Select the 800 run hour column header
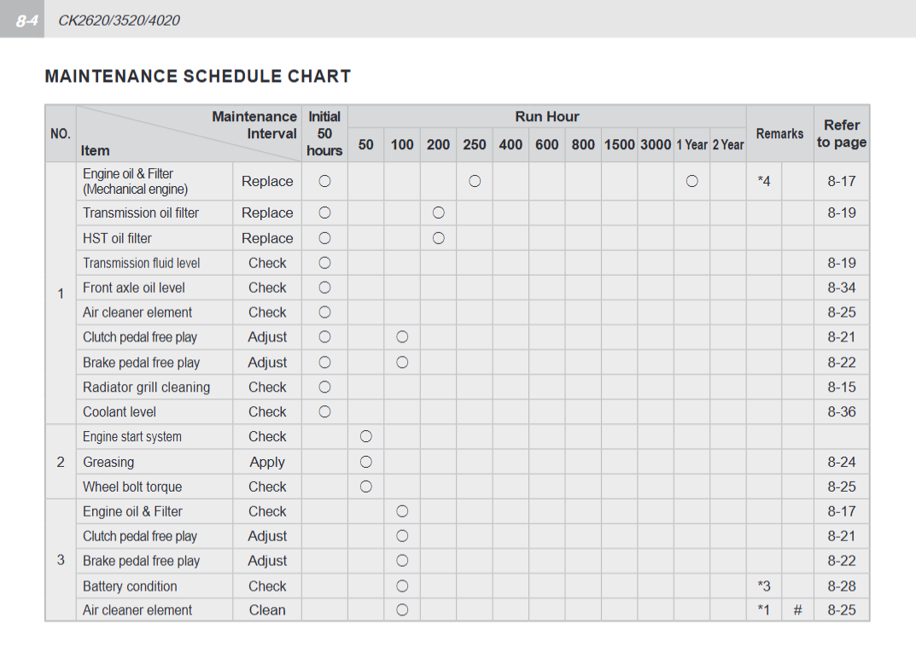The height and width of the screenshot is (647, 916). pyautogui.click(x=583, y=145)
